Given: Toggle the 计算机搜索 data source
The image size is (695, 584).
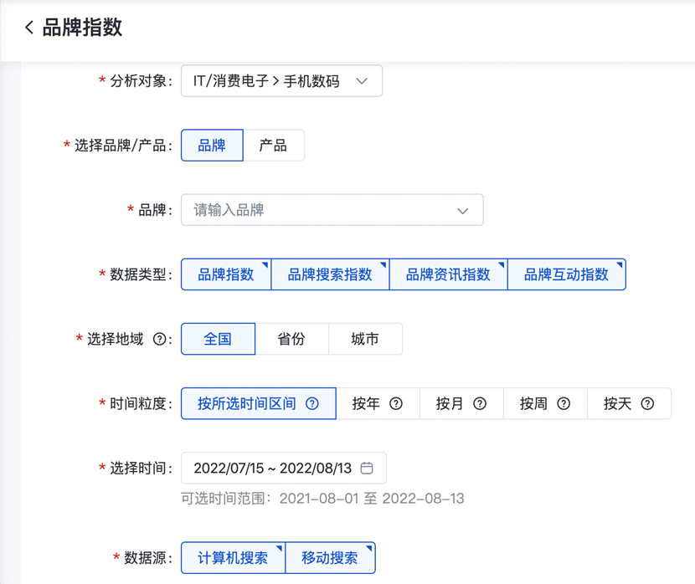Looking at the screenshot, I should point(233,558).
